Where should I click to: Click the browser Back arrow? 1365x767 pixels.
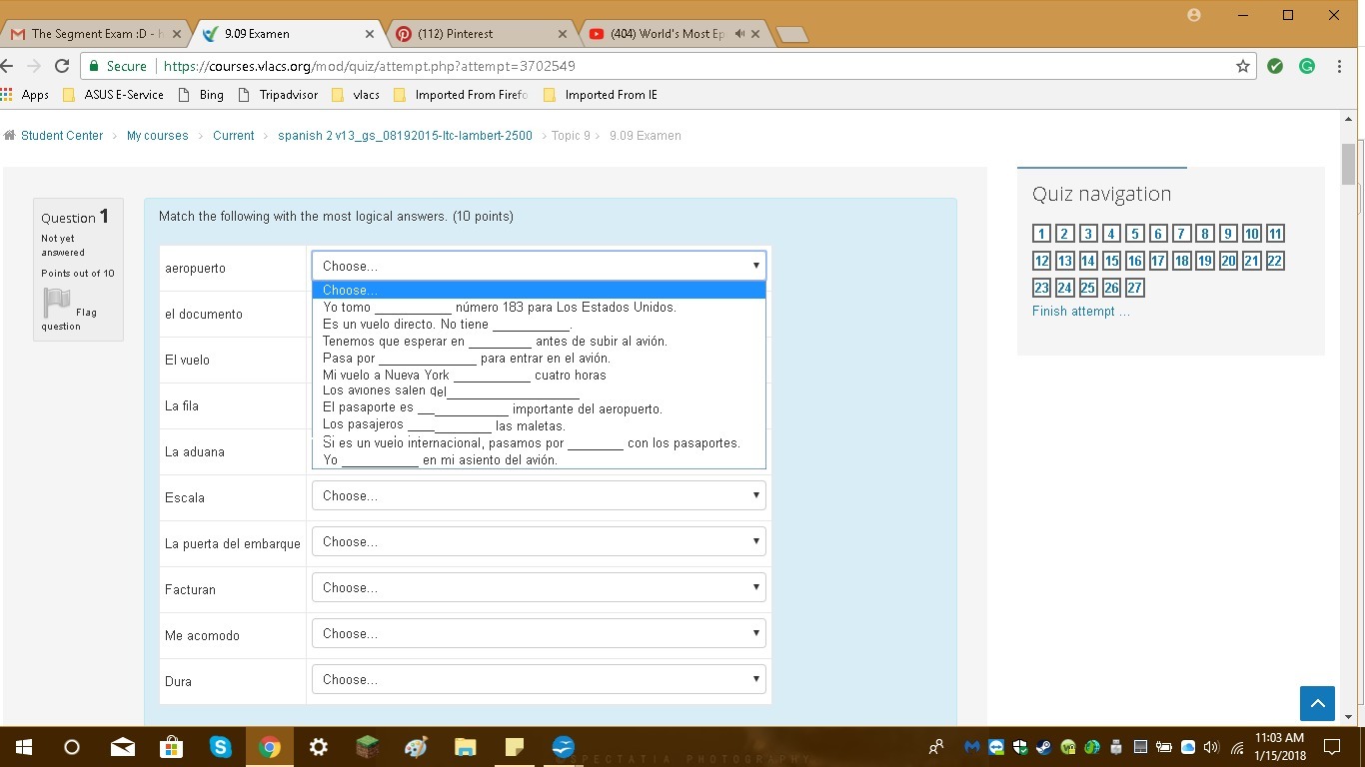point(7,66)
